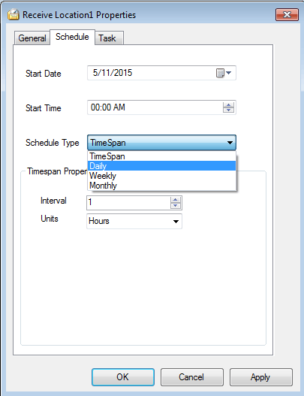304x396 pixels.
Task: Click the Cancel button
Action: pyautogui.click(x=191, y=377)
